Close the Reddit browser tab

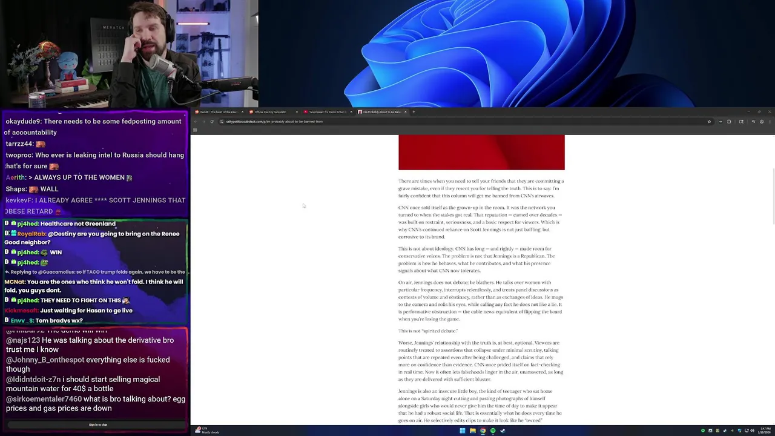pos(242,112)
